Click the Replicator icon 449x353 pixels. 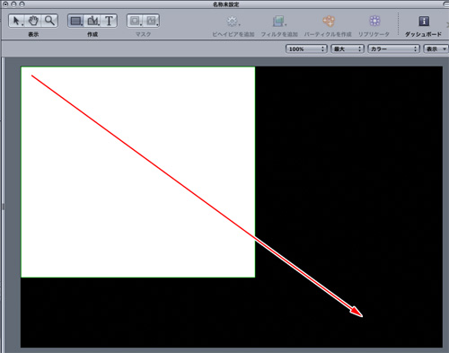click(x=374, y=21)
